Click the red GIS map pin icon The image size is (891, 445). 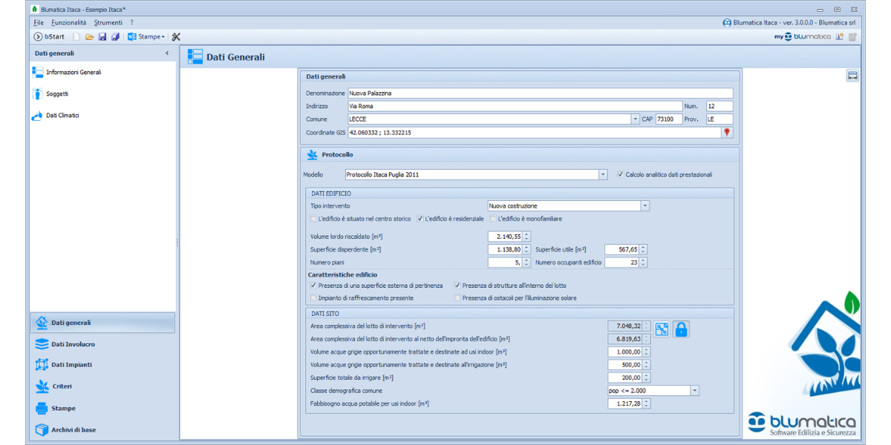[727, 132]
